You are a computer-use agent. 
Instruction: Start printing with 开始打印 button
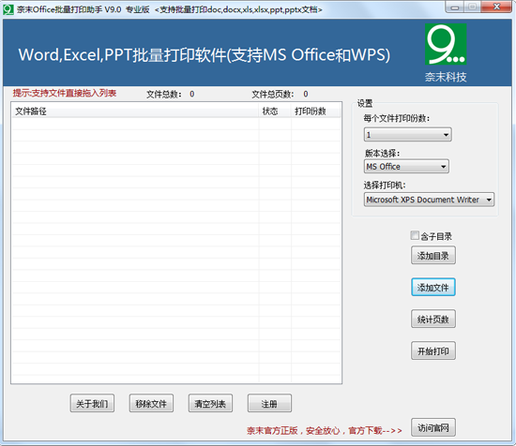tap(433, 350)
